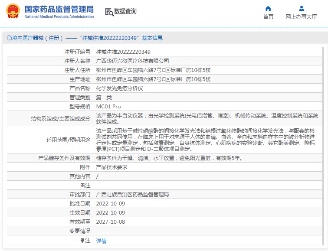Click the 产品名称 label

tap(80, 88)
